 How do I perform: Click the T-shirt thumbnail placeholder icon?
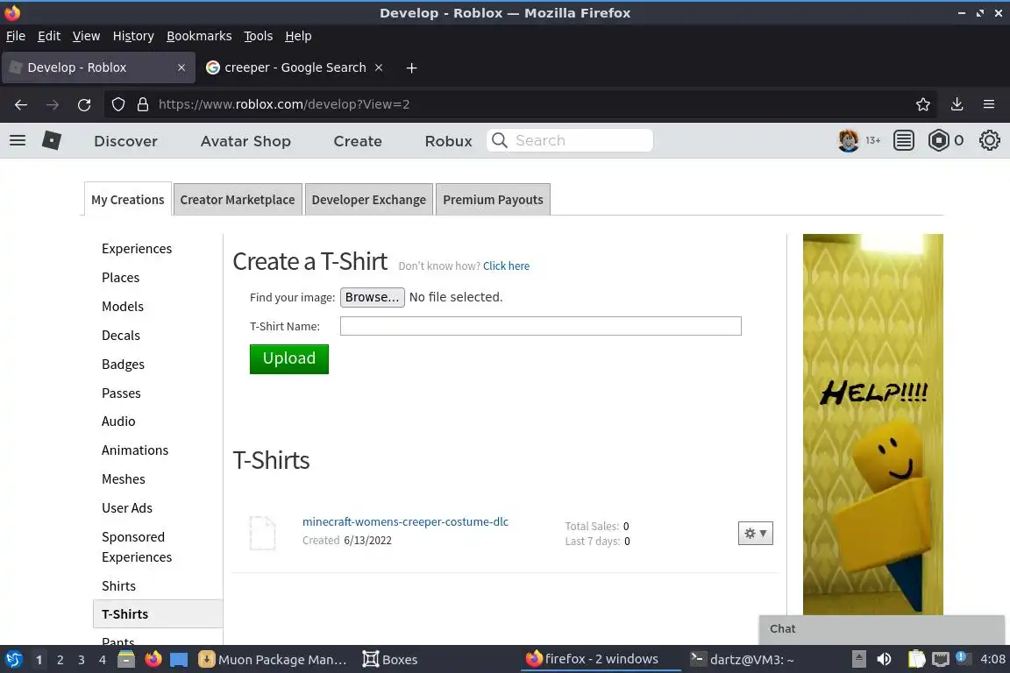263,533
